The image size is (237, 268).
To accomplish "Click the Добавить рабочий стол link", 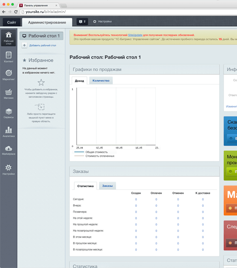I will (43, 45).
